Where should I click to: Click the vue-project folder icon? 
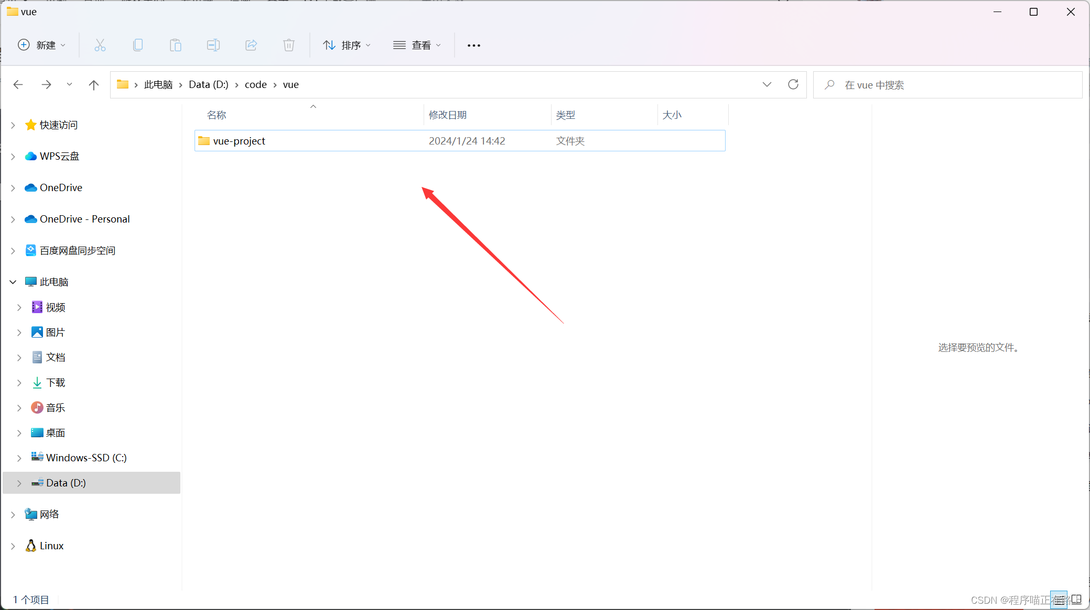204,141
